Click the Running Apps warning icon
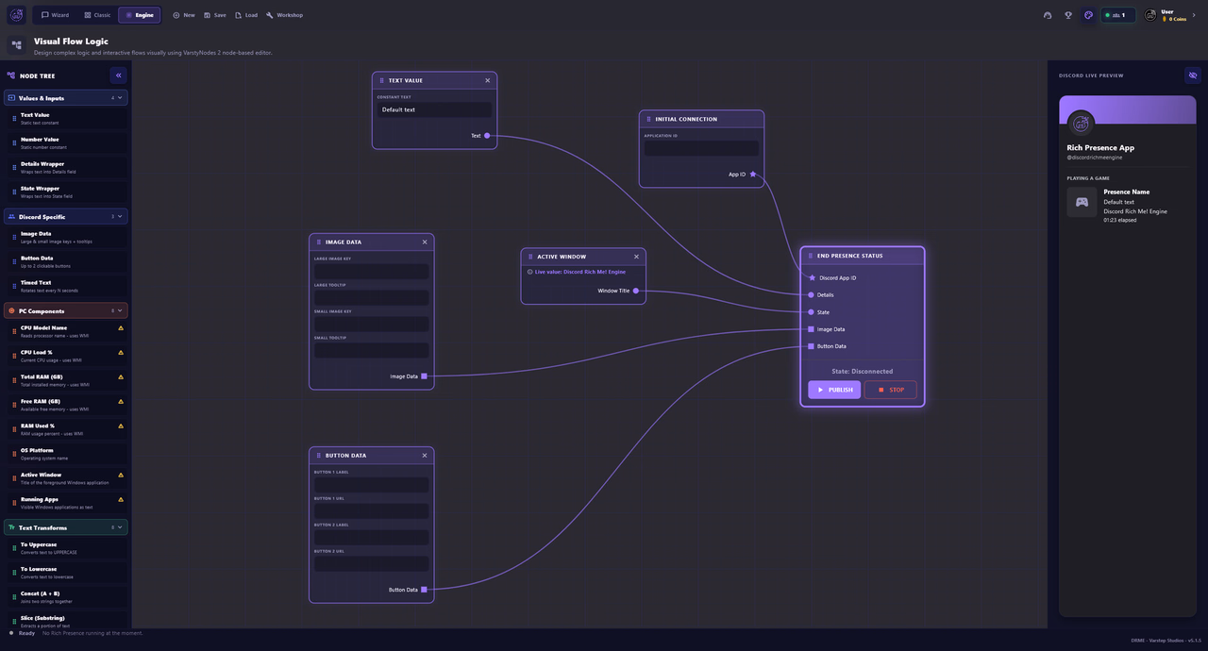Screen dimensions: 1208x651 pos(121,500)
